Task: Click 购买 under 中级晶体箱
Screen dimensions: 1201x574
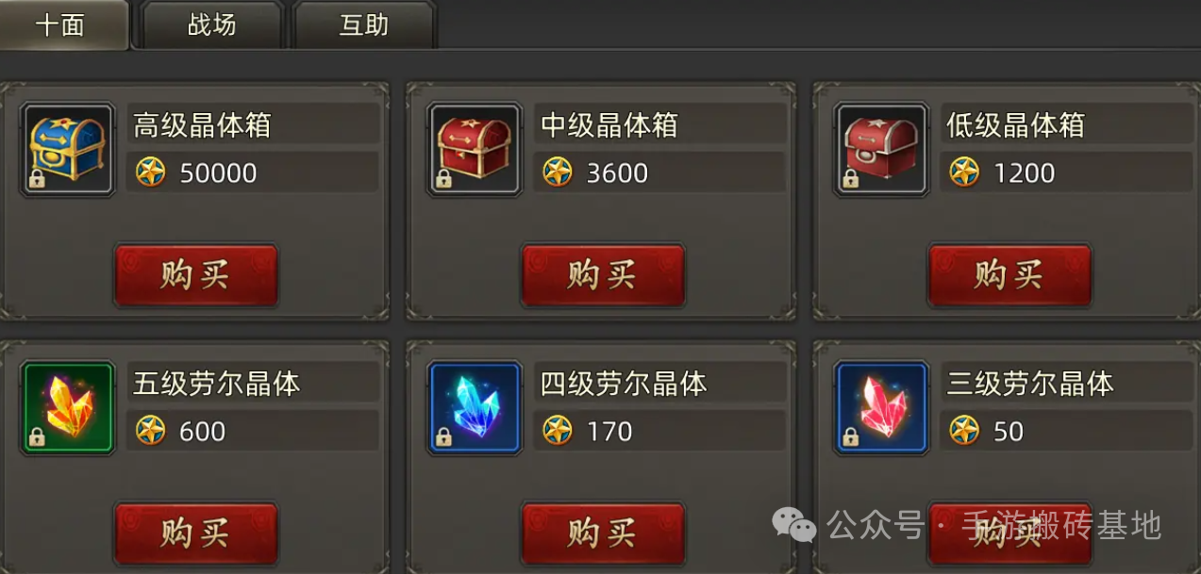Action: 603,275
